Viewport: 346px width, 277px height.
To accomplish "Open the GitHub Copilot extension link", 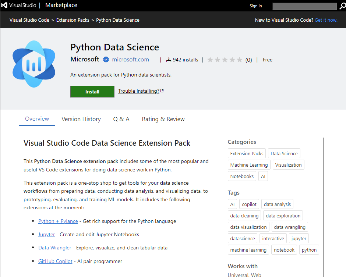I will point(55,261).
